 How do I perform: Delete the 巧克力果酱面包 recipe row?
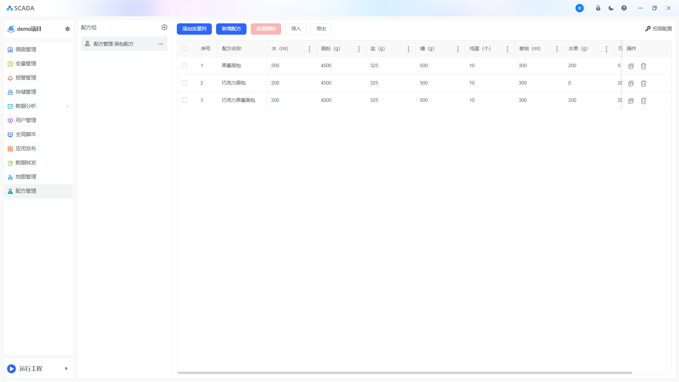643,101
